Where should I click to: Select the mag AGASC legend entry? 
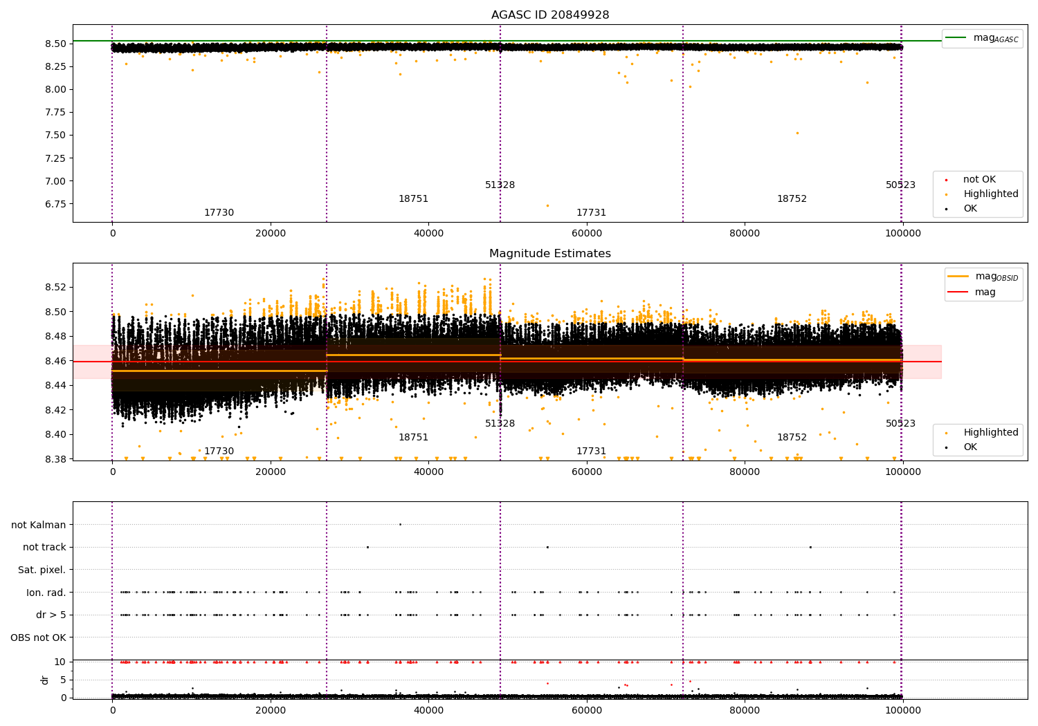[982, 38]
